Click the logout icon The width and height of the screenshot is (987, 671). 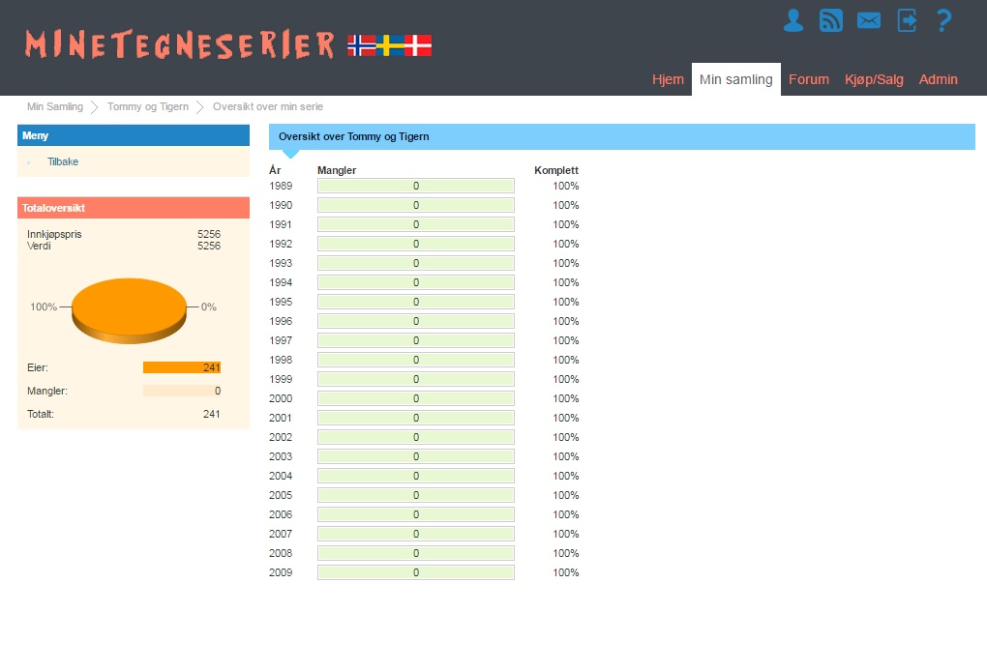tap(907, 20)
